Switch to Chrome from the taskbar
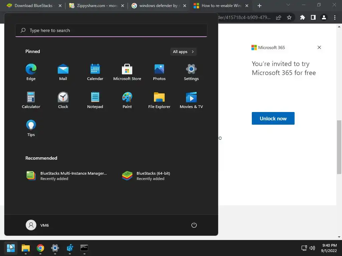 (x=40, y=248)
